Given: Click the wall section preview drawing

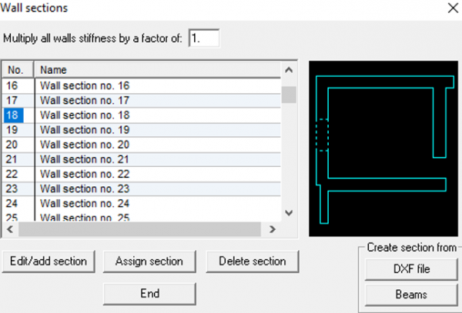Looking at the screenshot, I should point(383,148).
